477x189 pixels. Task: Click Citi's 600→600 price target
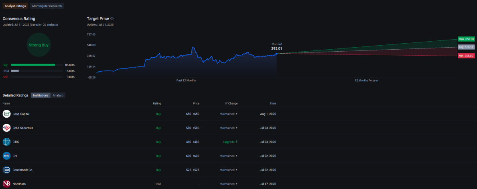click(193, 156)
